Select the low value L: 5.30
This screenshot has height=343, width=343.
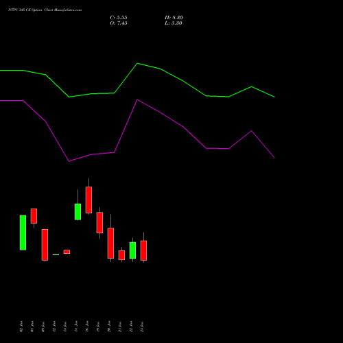[x=174, y=23]
